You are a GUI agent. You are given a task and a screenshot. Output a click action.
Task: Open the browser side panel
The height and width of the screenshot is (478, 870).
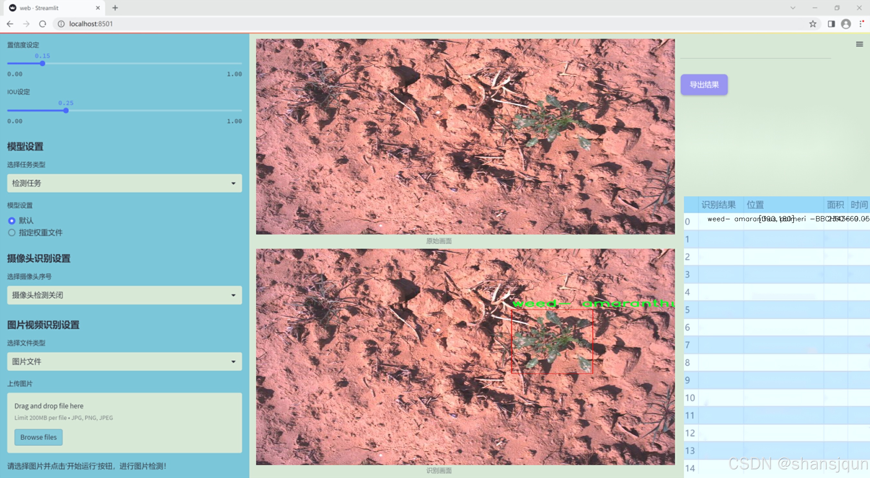831,24
